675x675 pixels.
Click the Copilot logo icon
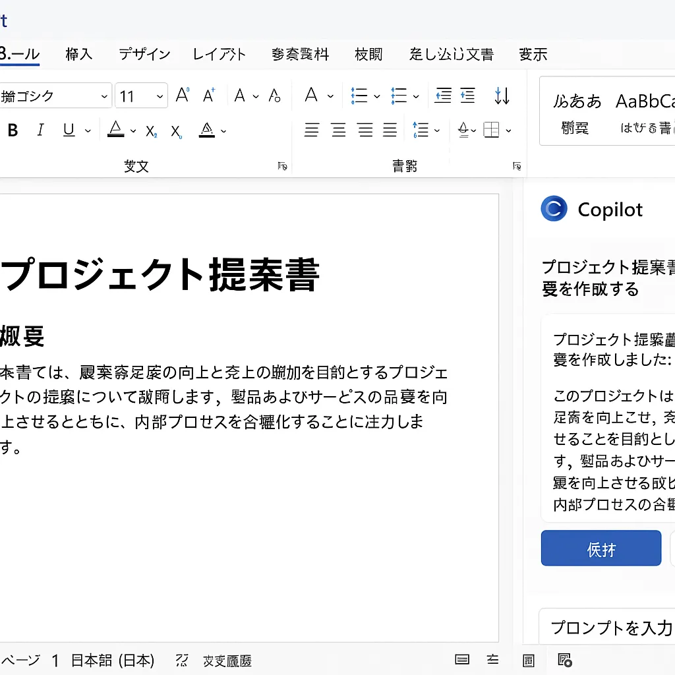click(x=554, y=209)
